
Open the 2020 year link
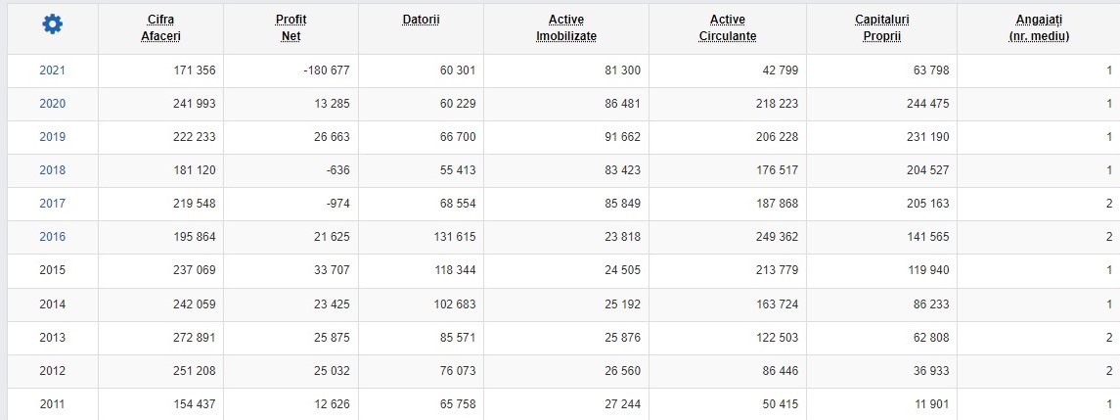(52, 104)
